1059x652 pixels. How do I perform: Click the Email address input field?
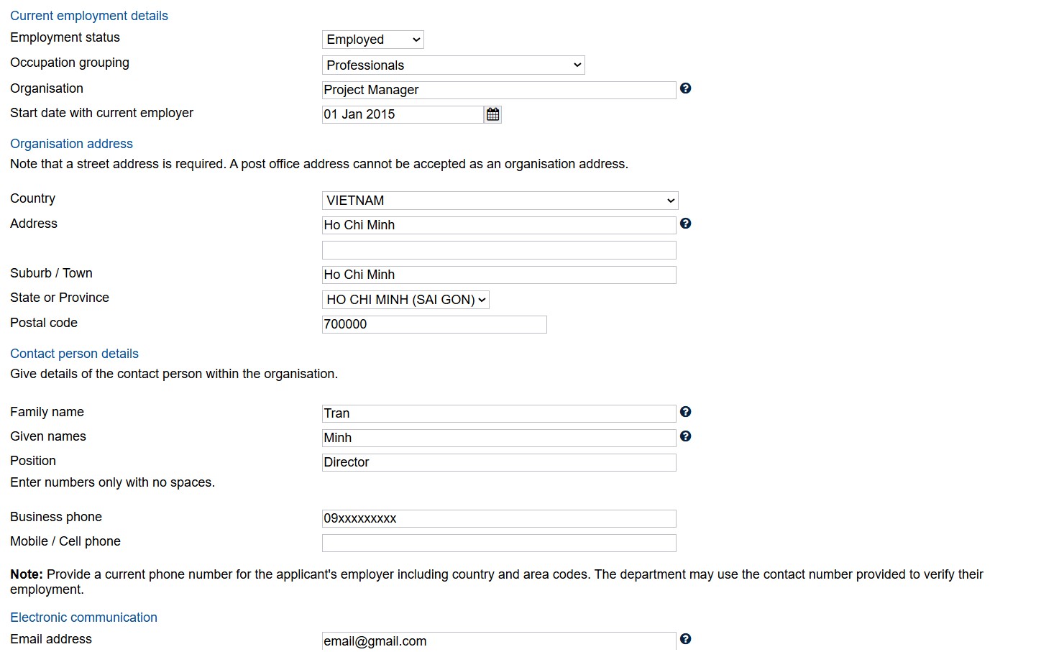[x=499, y=640]
